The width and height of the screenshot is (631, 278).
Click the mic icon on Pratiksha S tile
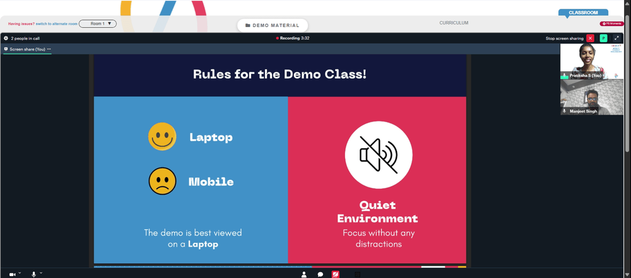click(565, 75)
